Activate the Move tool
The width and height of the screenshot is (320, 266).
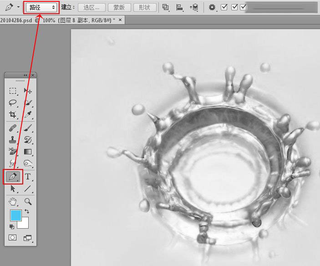click(x=28, y=91)
